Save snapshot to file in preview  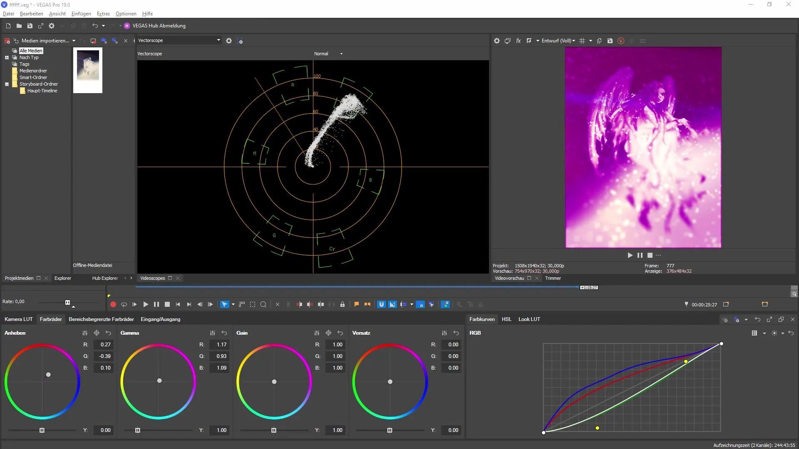pos(610,41)
